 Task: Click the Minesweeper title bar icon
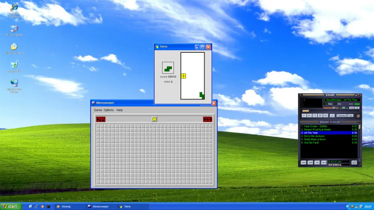(x=93, y=103)
